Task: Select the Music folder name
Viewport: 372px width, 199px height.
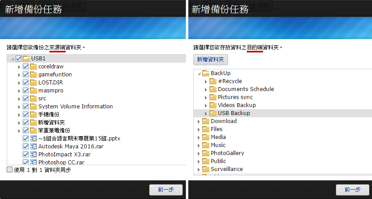Action: coord(218,145)
